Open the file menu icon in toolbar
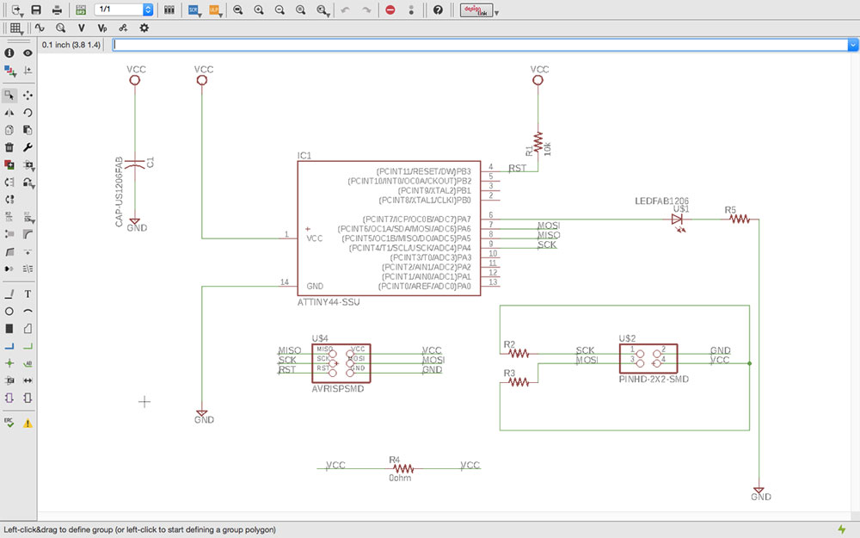Viewport: 860px width, 538px height. pos(17,9)
